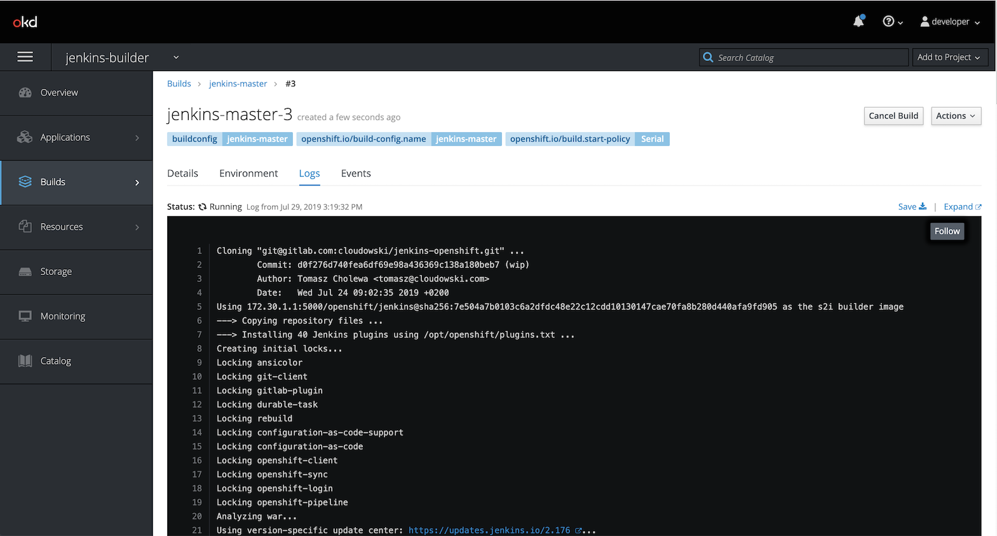Click log line 1 Cloning text

(x=370, y=251)
